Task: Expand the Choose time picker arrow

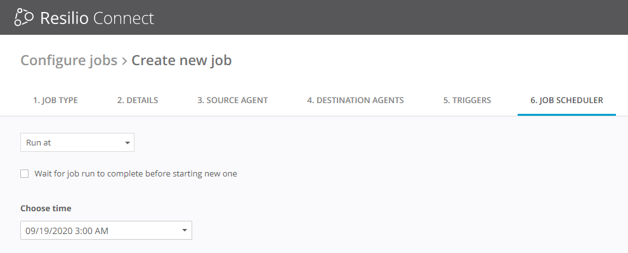Action: click(185, 231)
